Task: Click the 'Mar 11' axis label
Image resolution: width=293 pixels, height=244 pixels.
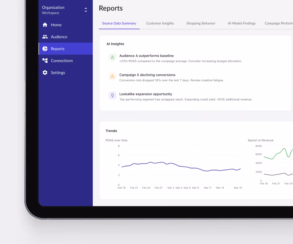Action: [208, 188]
